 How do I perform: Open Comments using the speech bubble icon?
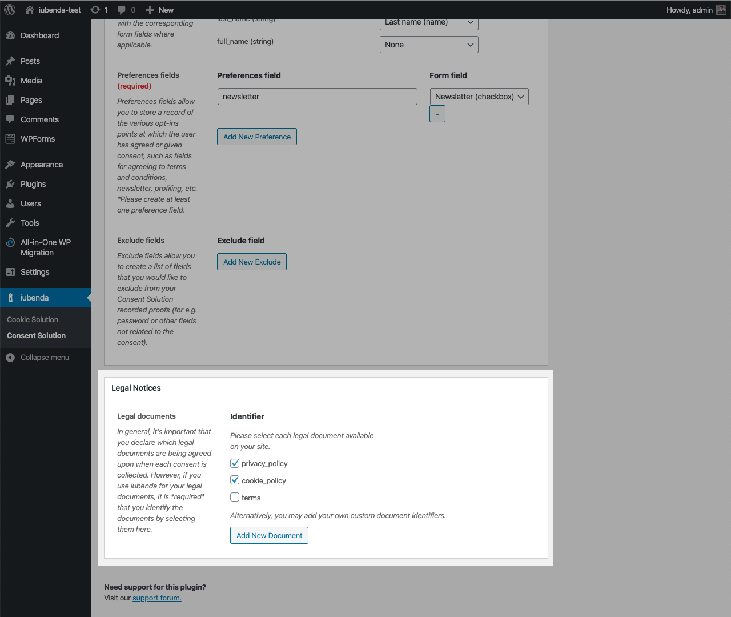point(10,119)
